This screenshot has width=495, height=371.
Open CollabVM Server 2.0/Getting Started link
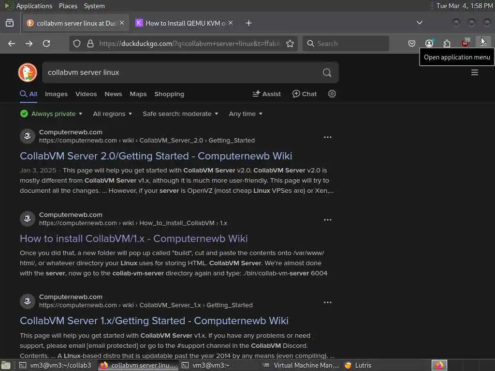[x=156, y=156]
